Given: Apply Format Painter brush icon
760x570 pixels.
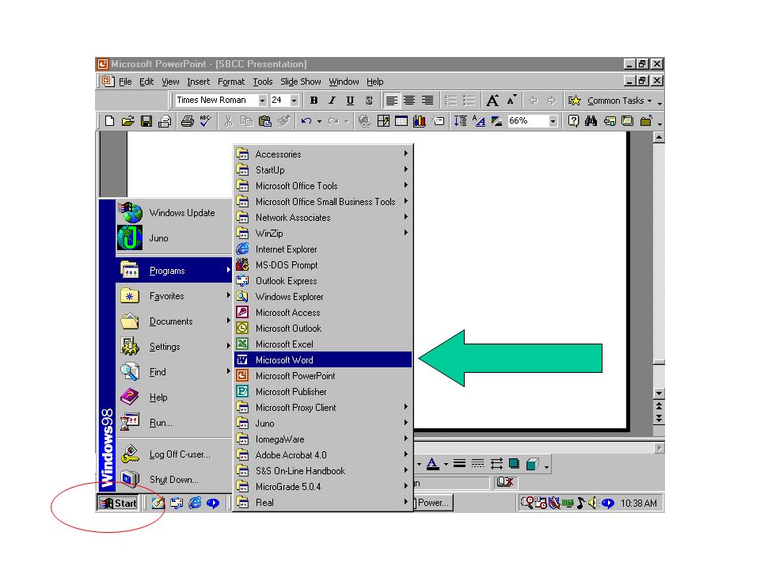Looking at the screenshot, I should [283, 120].
